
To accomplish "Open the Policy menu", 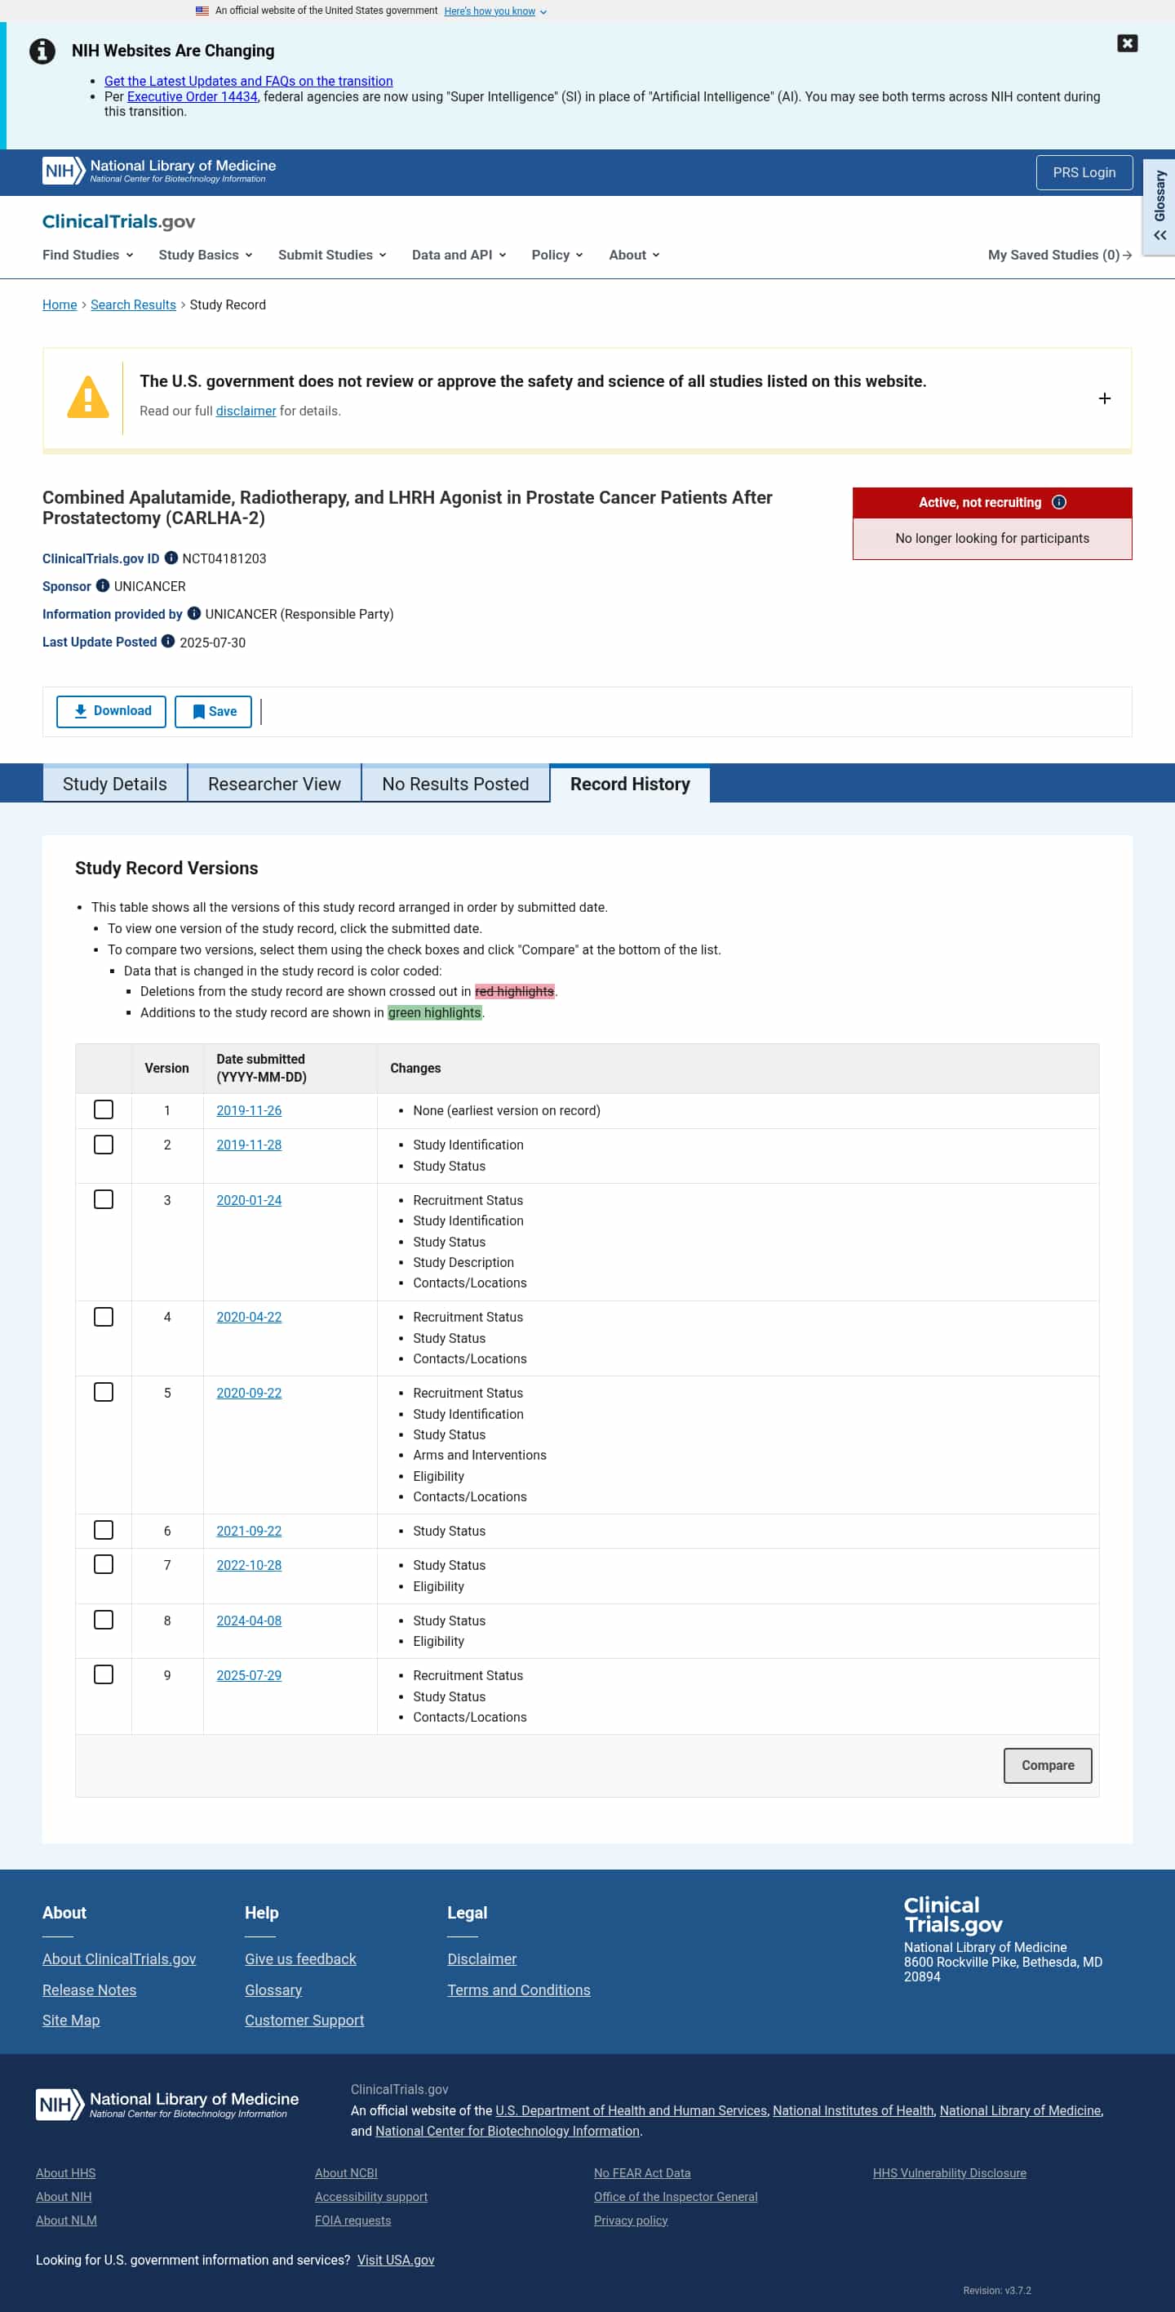I will point(557,255).
